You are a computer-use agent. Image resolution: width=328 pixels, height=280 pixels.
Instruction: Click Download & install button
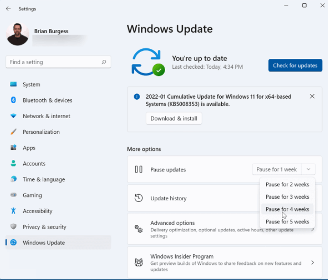pyautogui.click(x=174, y=119)
